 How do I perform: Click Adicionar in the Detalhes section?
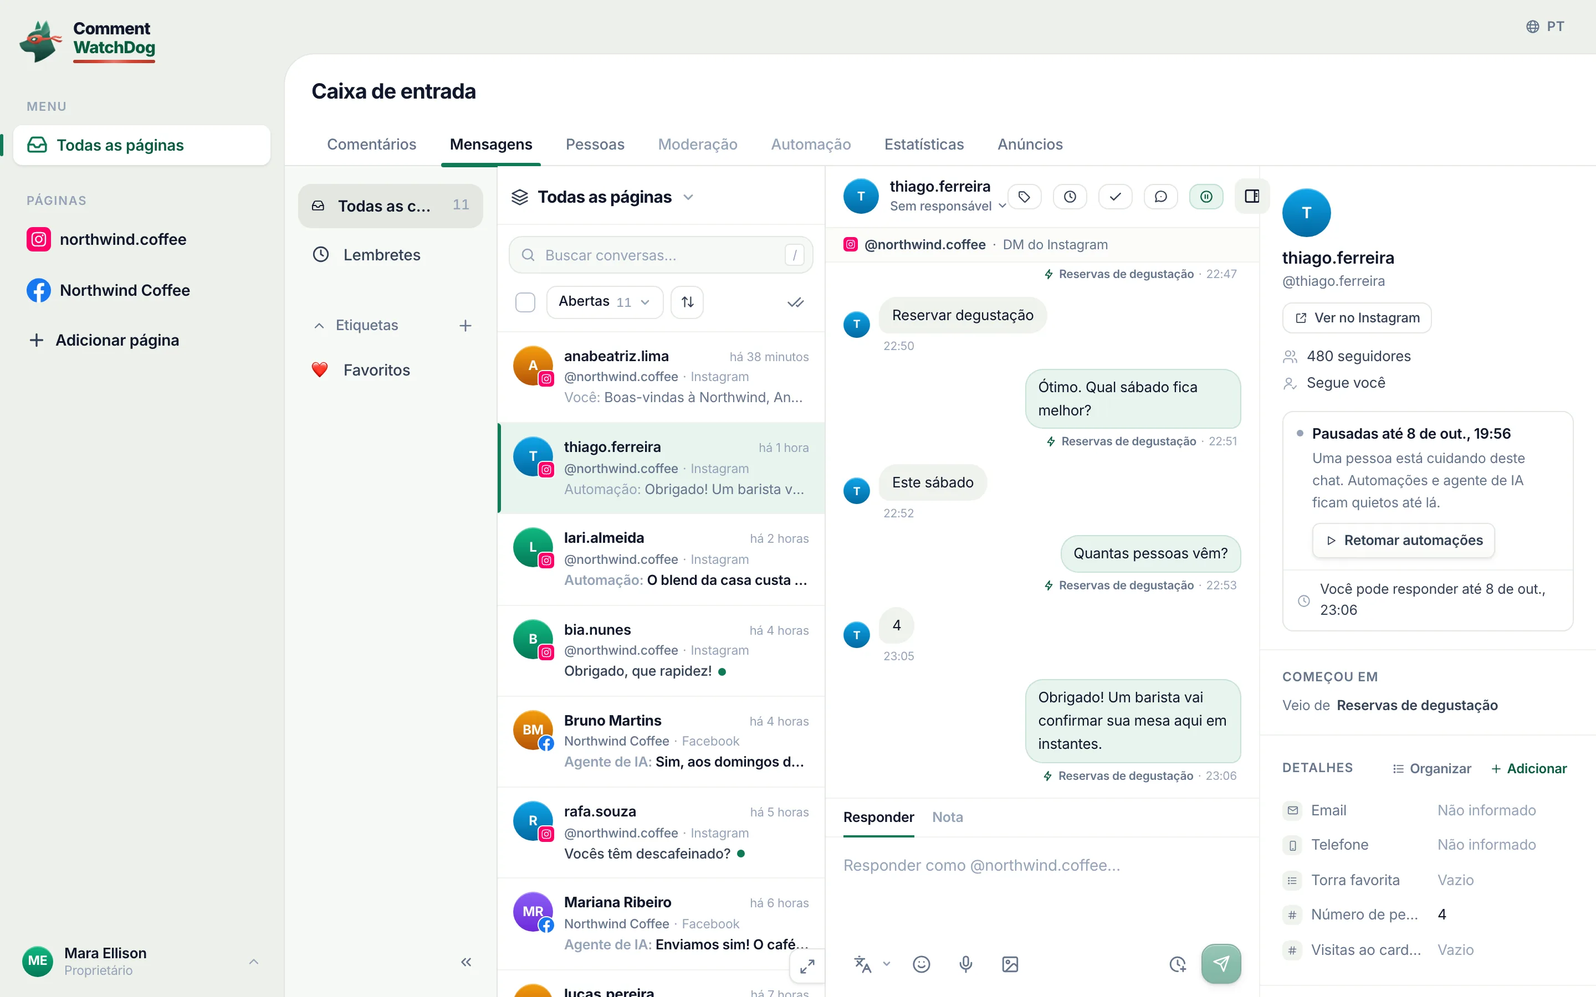point(1529,768)
